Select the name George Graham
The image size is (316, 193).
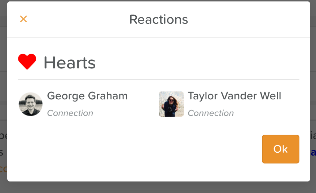pyautogui.click(x=87, y=96)
